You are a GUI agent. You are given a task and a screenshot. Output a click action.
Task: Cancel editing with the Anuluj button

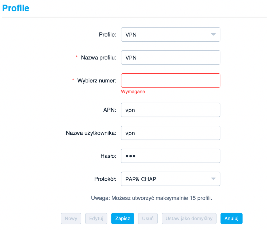(231, 218)
